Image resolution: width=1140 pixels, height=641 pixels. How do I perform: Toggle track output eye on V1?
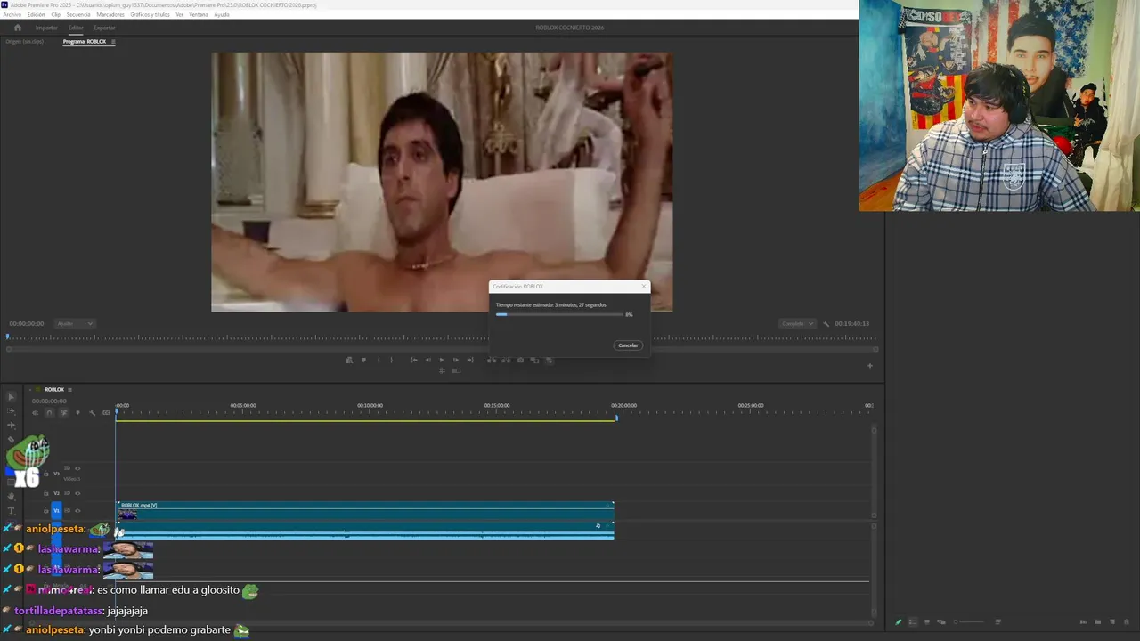[77, 510]
